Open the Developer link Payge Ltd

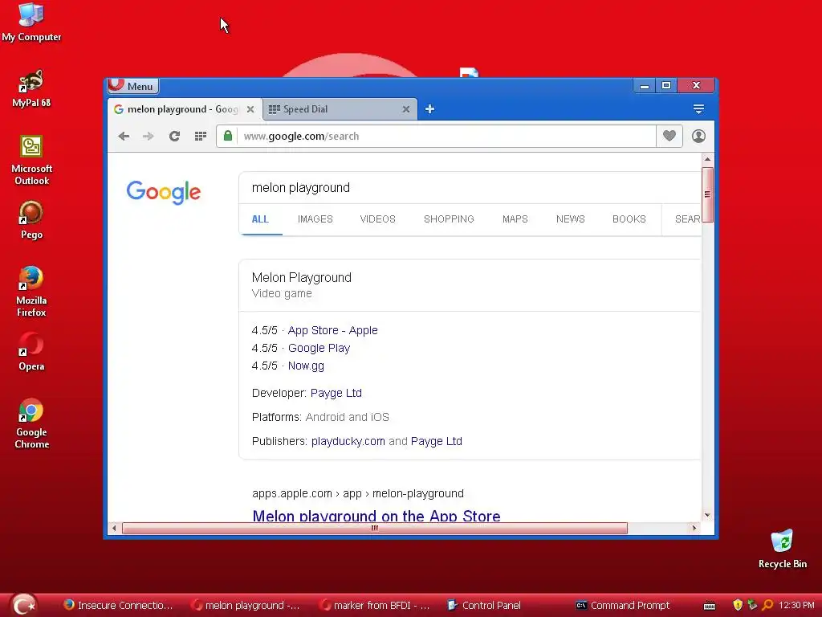tap(336, 393)
